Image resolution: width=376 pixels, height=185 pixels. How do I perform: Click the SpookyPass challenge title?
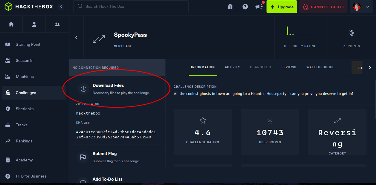pos(131,35)
